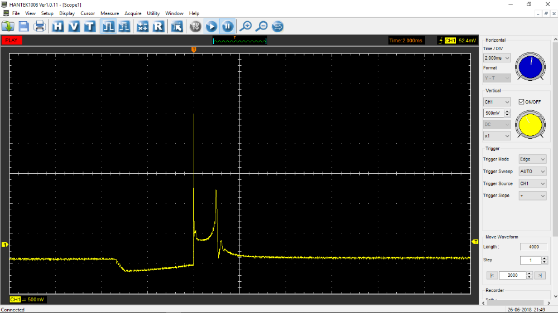Open trigger settings with the T icon
The image size is (558, 313).
coord(89,26)
